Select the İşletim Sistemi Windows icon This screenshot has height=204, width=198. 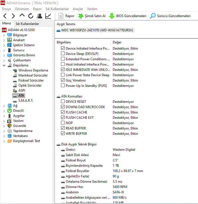tap(10, 45)
